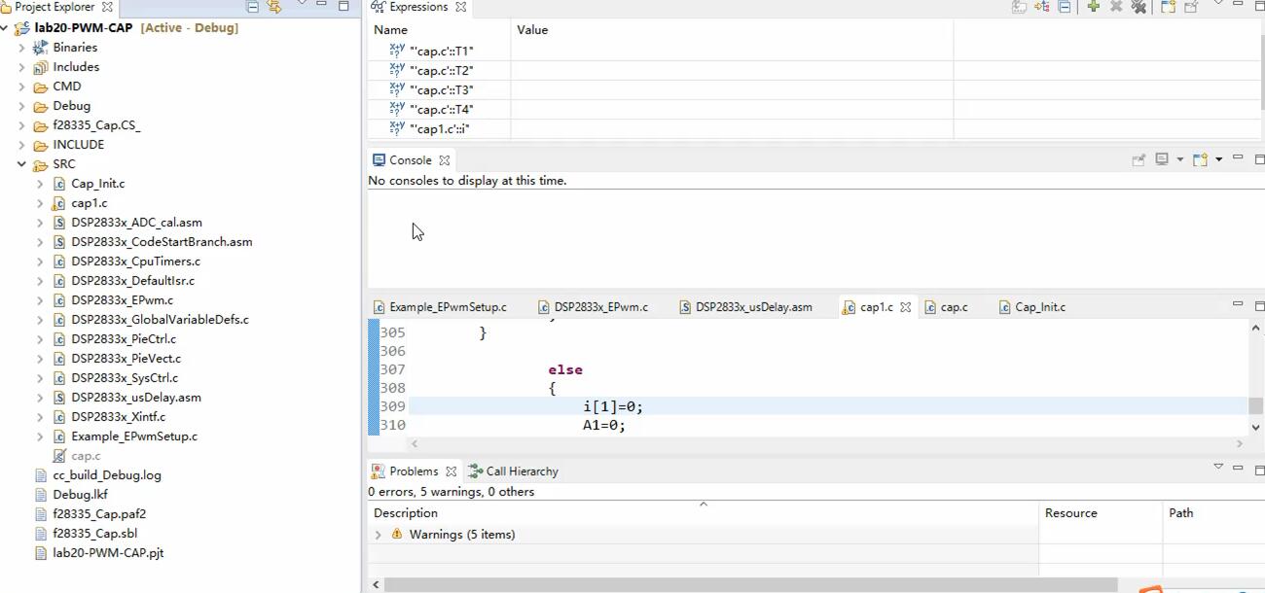The image size is (1265, 593).
Task: Select DSP2833x_CodeStartBranch.asm in tree
Action: (x=162, y=242)
